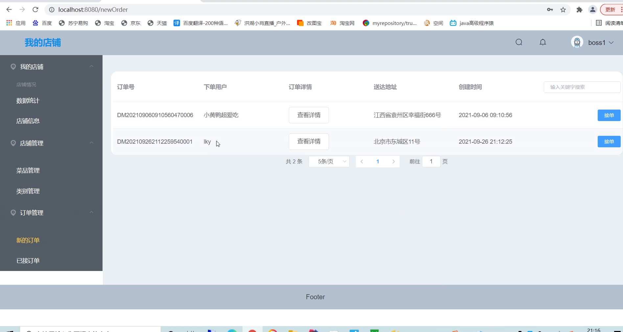Open the browser extensions puzzle icon
The height and width of the screenshot is (332, 623).
click(x=579, y=10)
